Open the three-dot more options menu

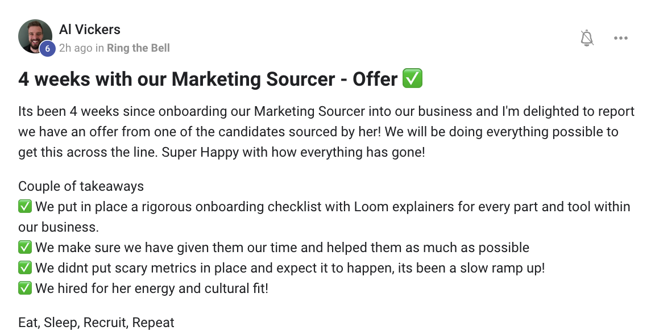tap(620, 38)
